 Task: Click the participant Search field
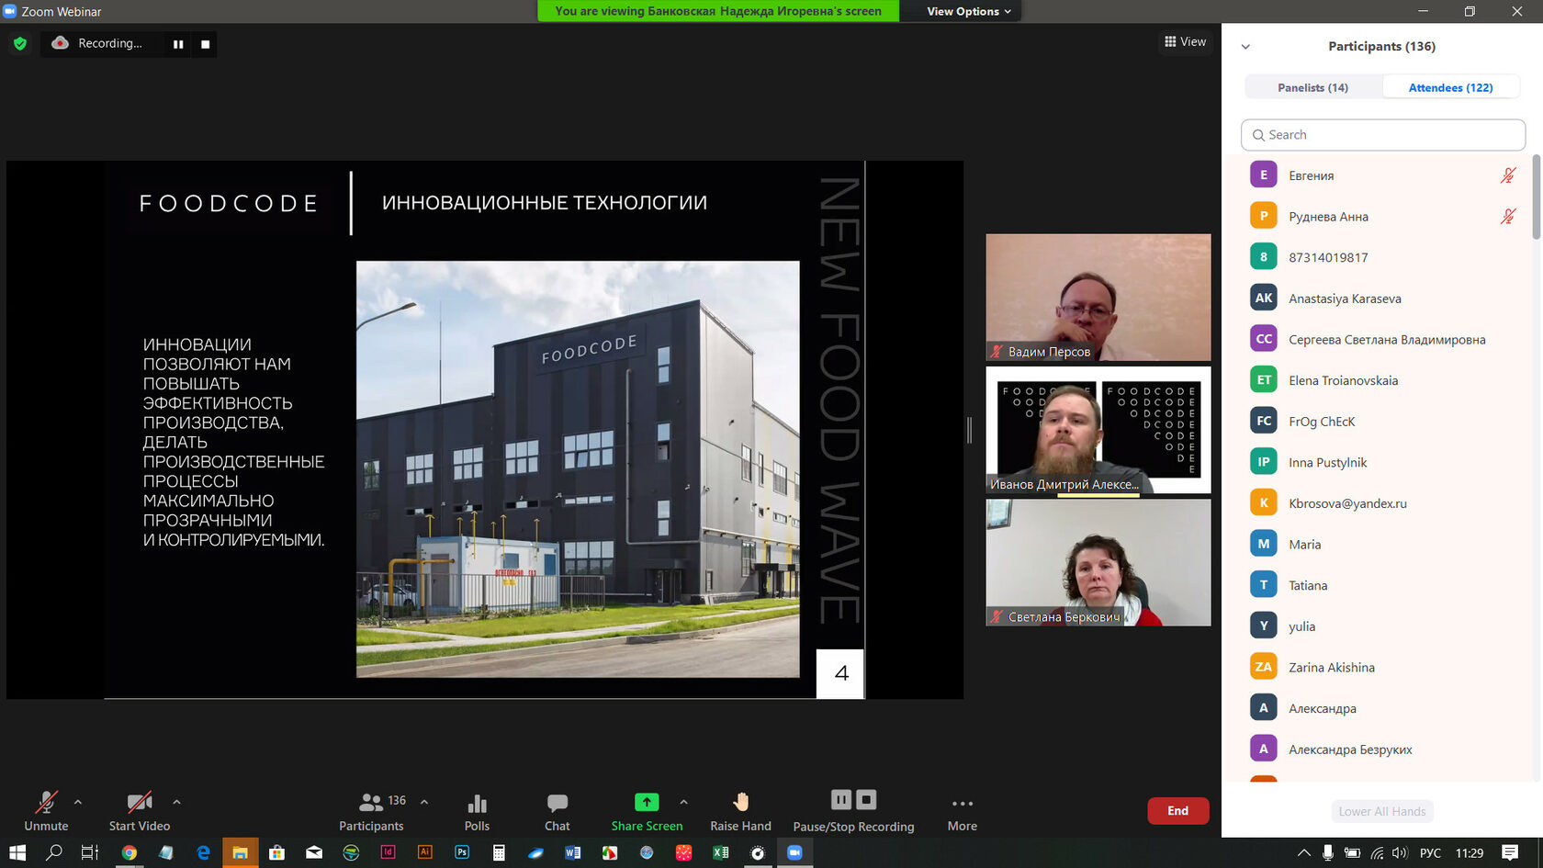click(x=1382, y=135)
